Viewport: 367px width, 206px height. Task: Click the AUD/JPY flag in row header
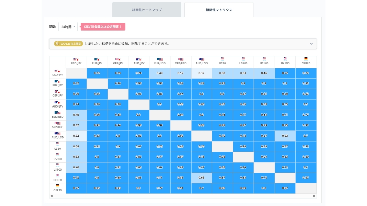click(57, 102)
